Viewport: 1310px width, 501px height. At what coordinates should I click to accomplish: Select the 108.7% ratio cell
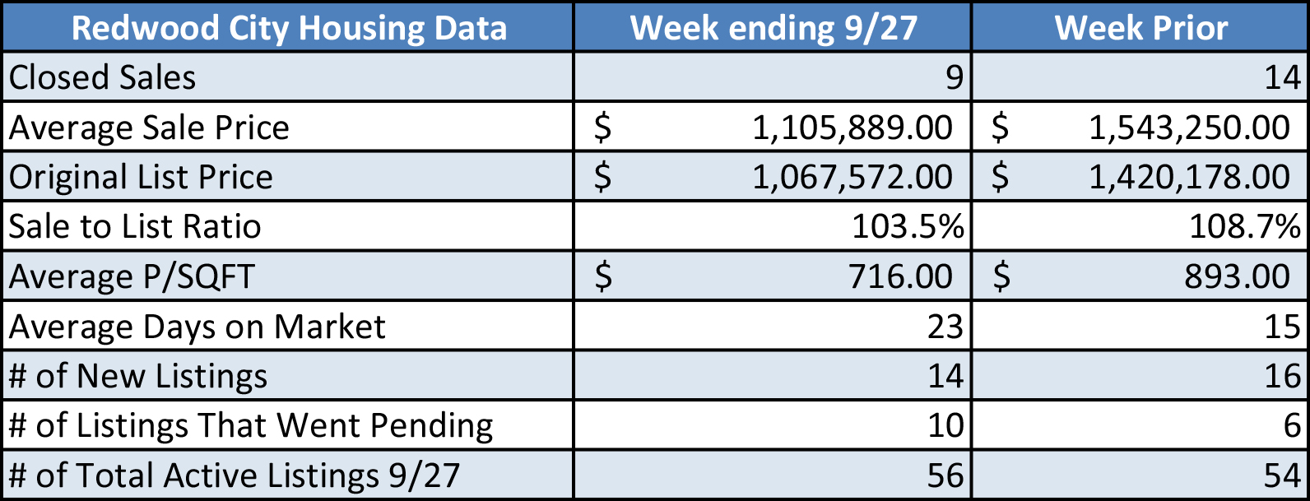pyautogui.click(x=1140, y=226)
